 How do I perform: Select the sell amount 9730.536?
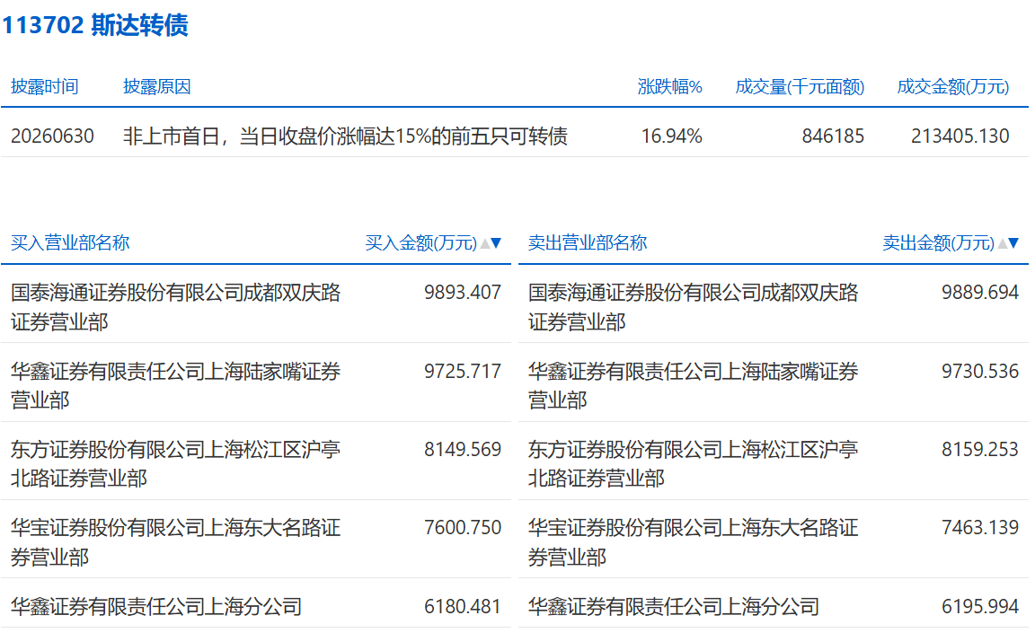point(980,371)
